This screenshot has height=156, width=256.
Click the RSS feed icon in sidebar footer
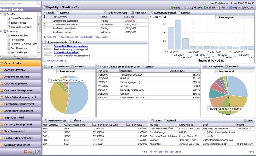click(x=26, y=152)
